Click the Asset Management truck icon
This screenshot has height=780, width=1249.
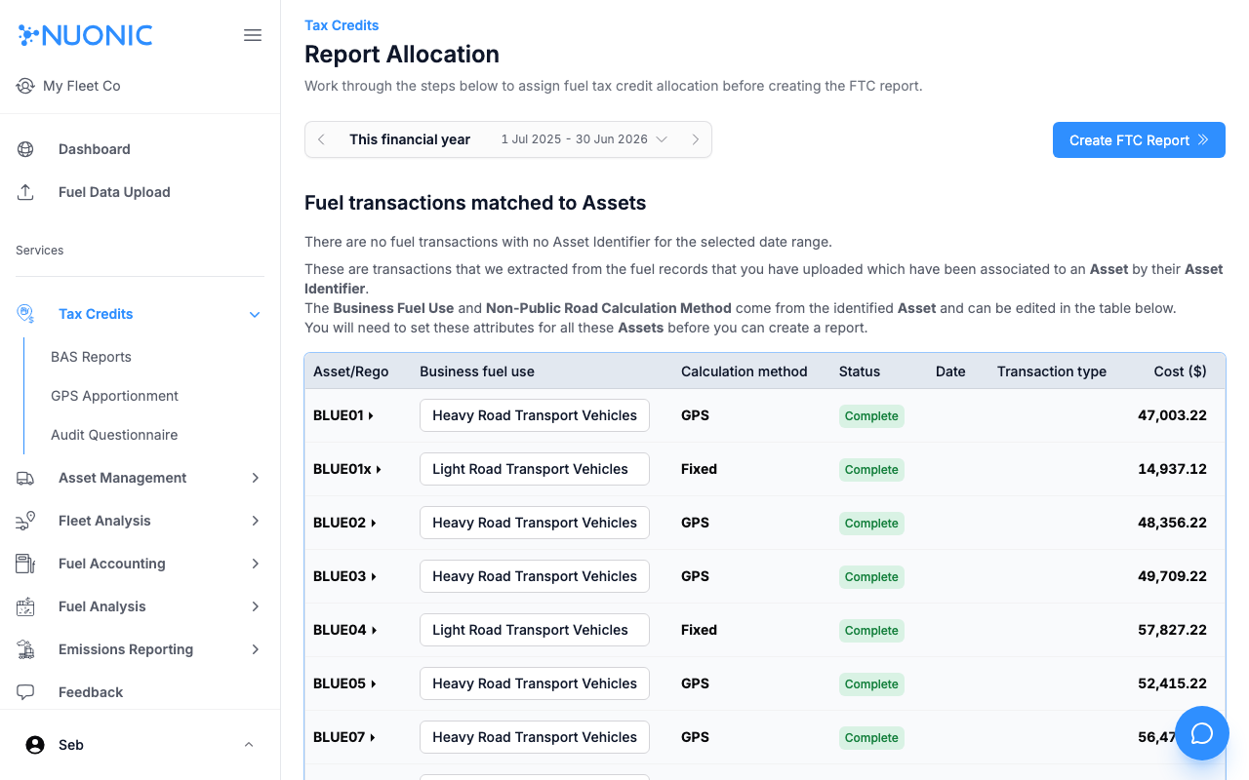coord(25,478)
